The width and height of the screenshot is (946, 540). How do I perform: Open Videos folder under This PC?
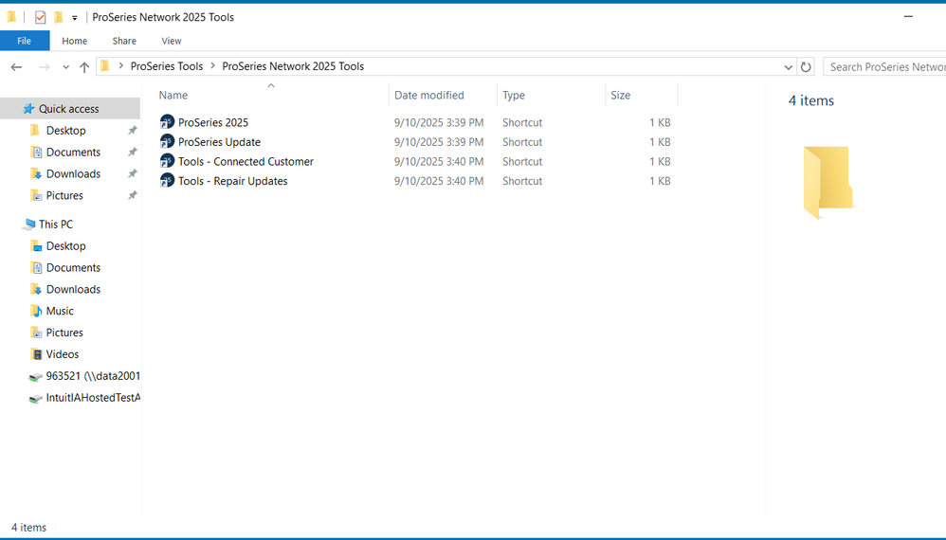click(63, 354)
